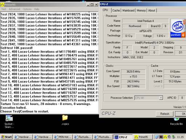
Task: Click the L1 Data value 8 KBytes
Action: click(x=175, y=71)
